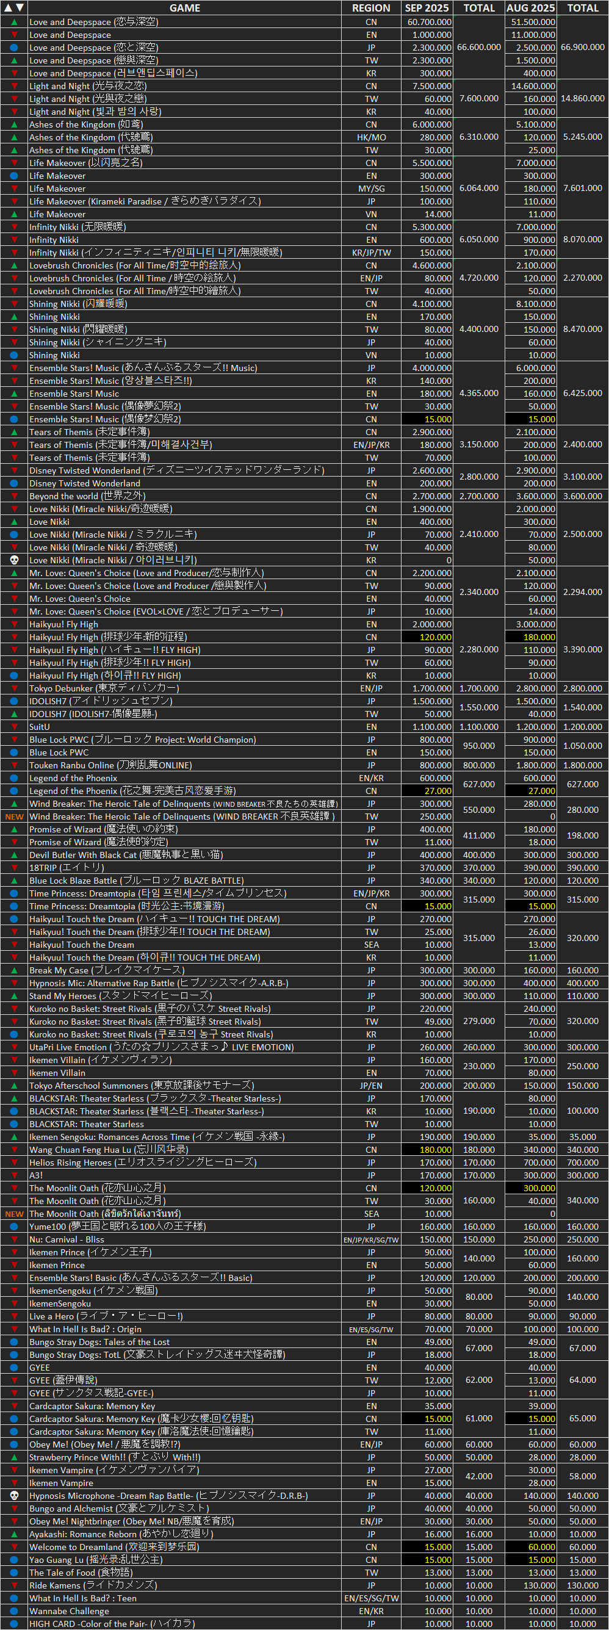This screenshot has width=609, height=1630.
Task: Click NEW badge beside The Moonlit Oath SEA row
Action: pos(14,1214)
